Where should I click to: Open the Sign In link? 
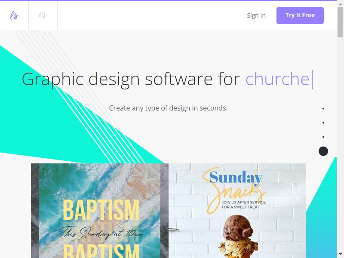[256, 15]
